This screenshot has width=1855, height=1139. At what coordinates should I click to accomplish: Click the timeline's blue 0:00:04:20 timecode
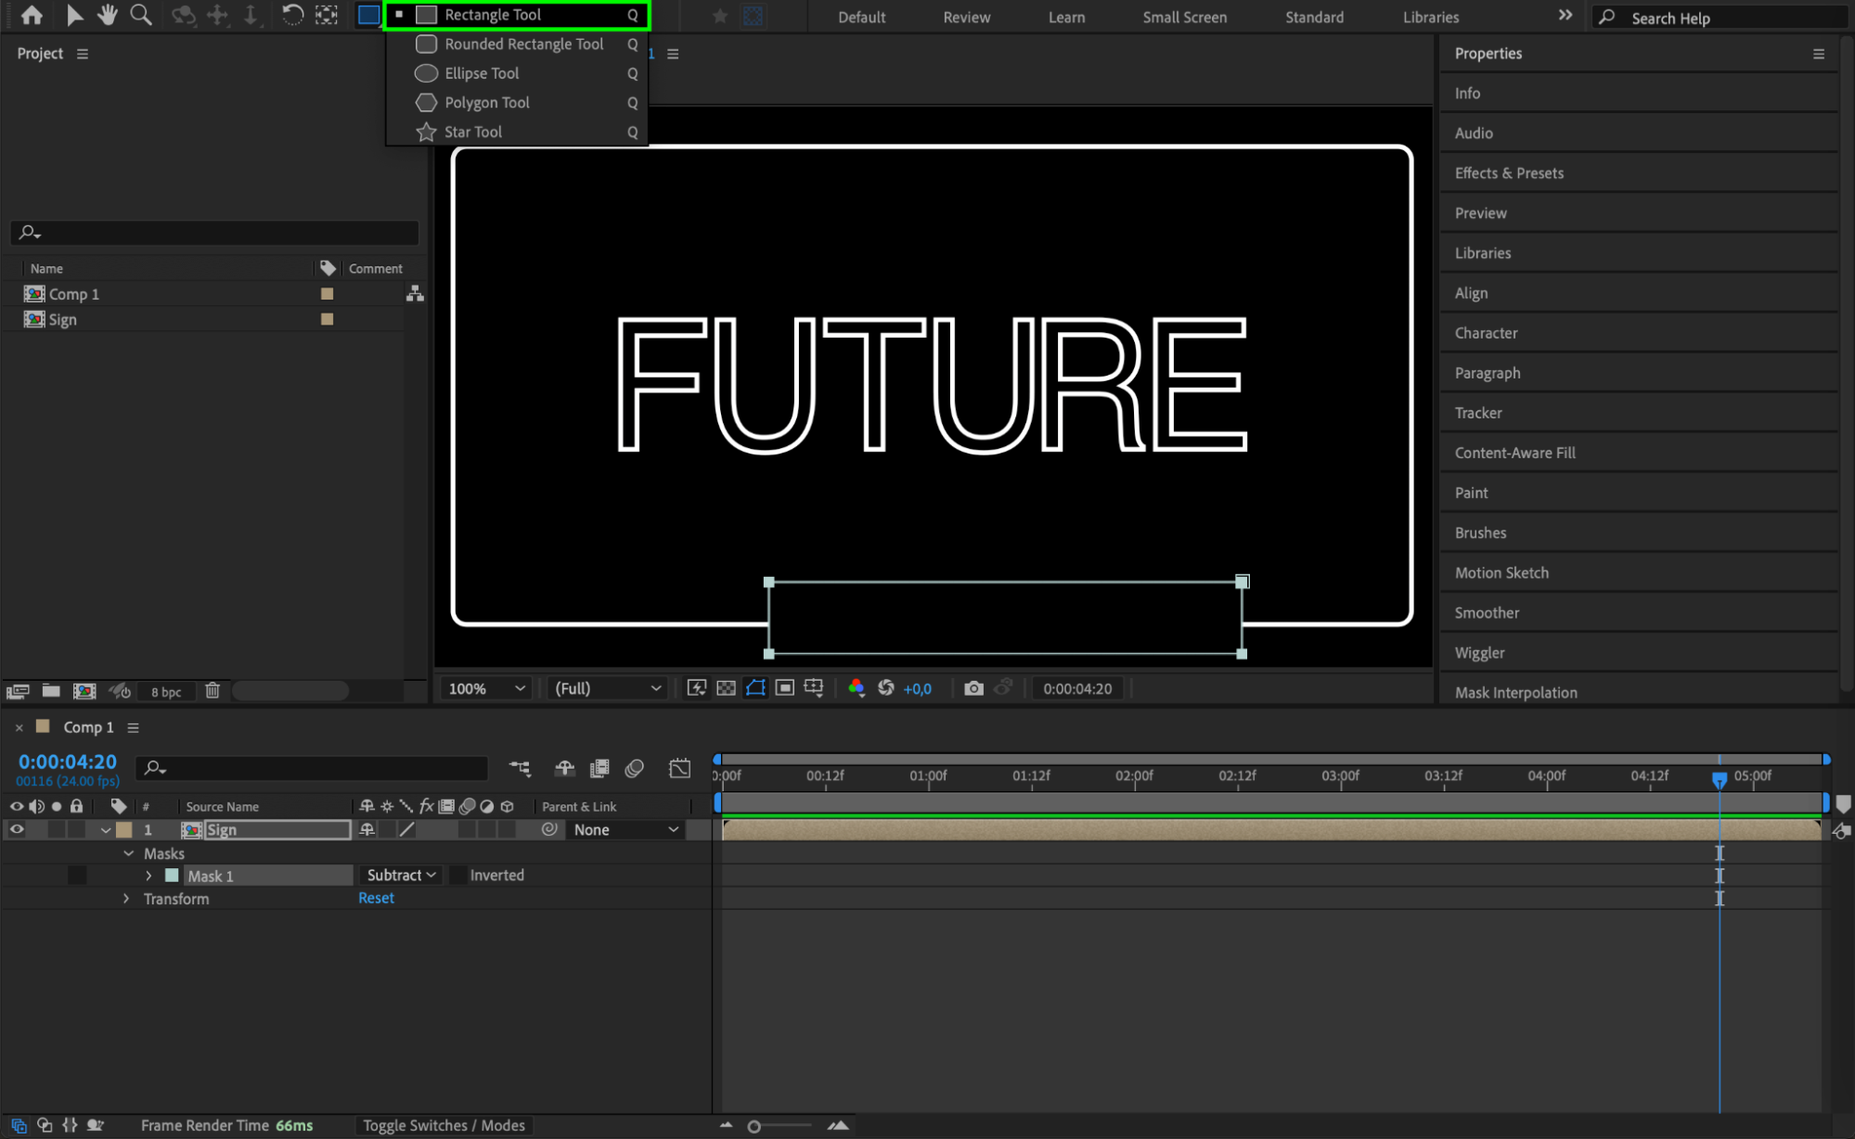(68, 761)
